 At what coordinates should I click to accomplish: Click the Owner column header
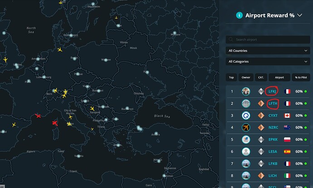point(246,78)
